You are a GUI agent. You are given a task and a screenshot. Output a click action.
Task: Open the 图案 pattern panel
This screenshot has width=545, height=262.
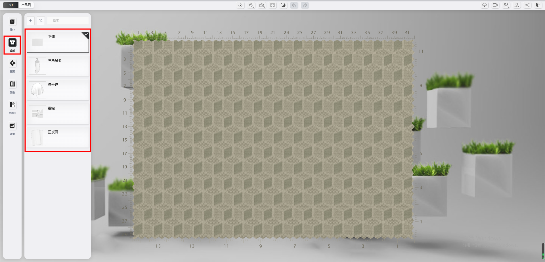[x=12, y=66]
